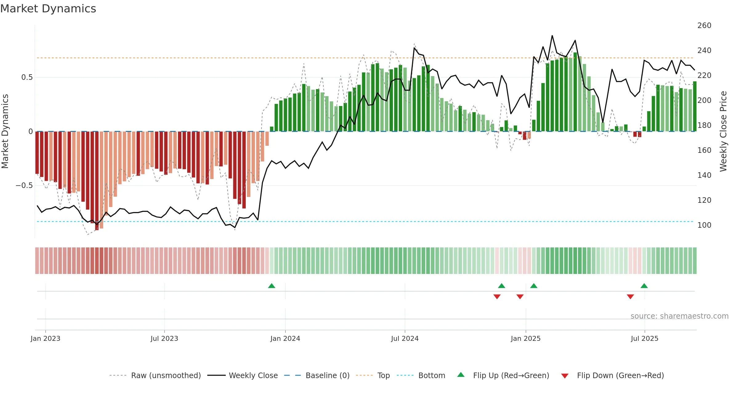Click the dotted grey Raw legend line sample

pos(118,375)
